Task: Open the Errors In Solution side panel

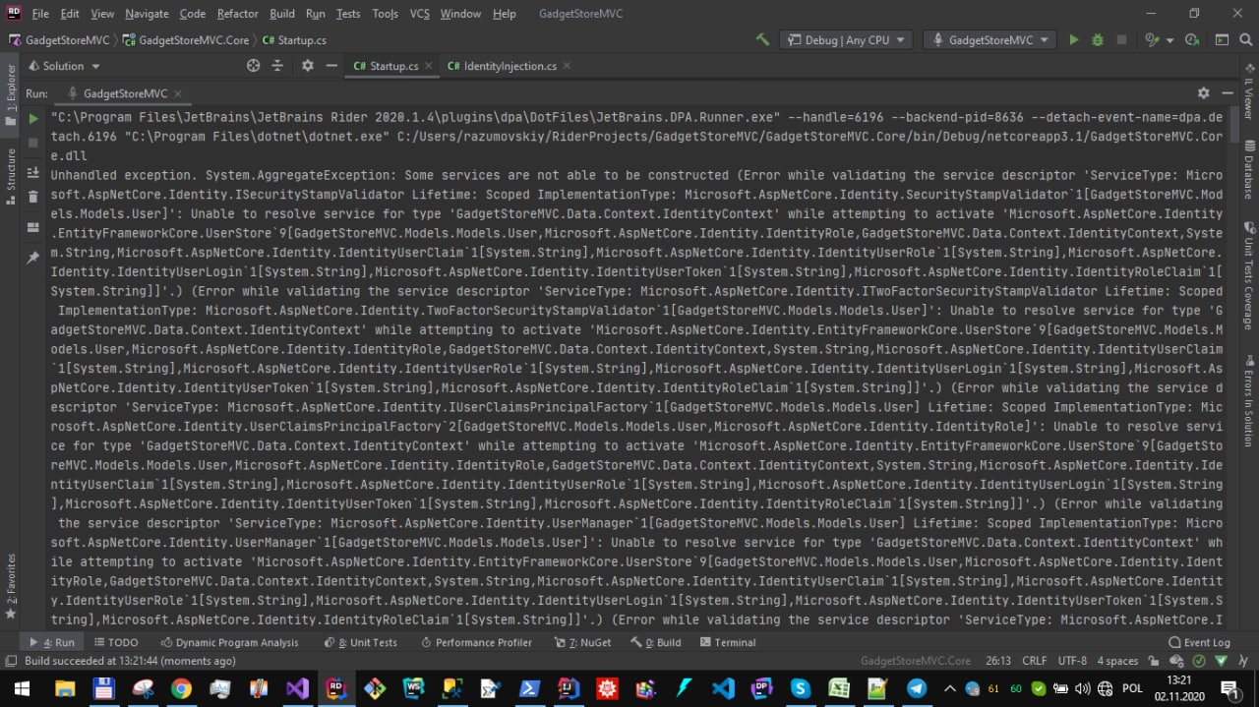Action: click(1248, 401)
